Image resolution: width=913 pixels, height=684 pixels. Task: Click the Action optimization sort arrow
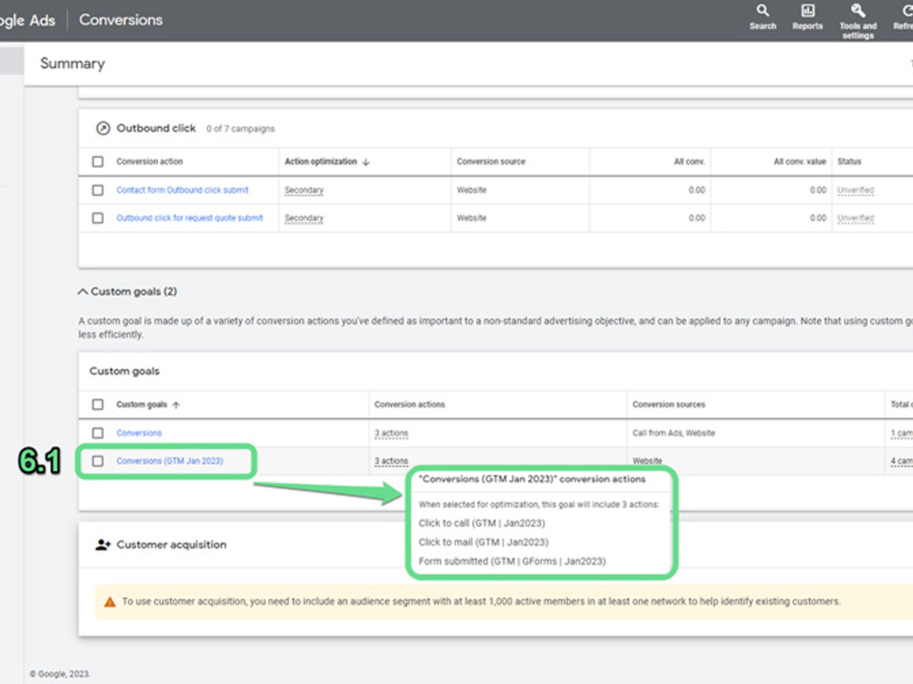(366, 162)
